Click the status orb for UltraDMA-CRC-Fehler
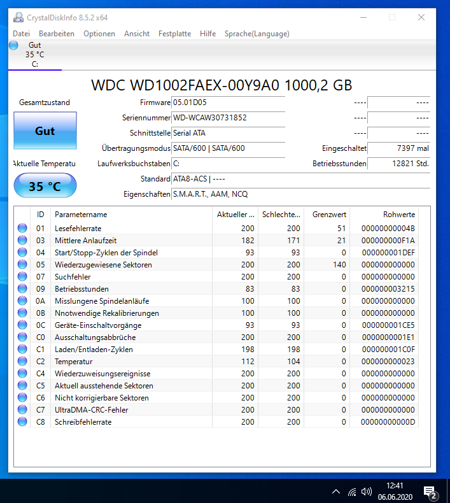 [x=22, y=409]
